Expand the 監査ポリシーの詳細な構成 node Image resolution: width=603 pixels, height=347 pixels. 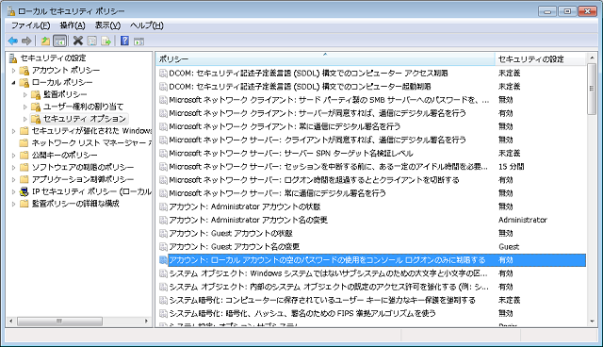[x=13, y=204]
